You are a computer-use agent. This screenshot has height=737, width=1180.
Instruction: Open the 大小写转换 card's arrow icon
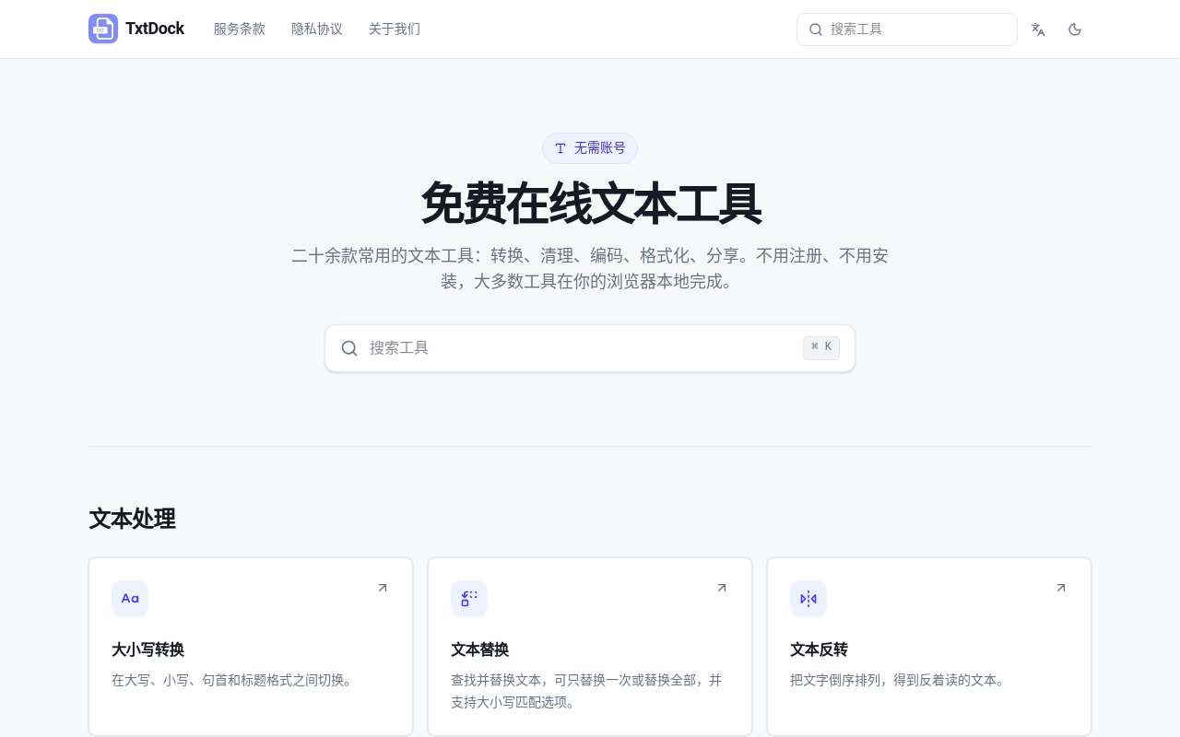point(383,588)
